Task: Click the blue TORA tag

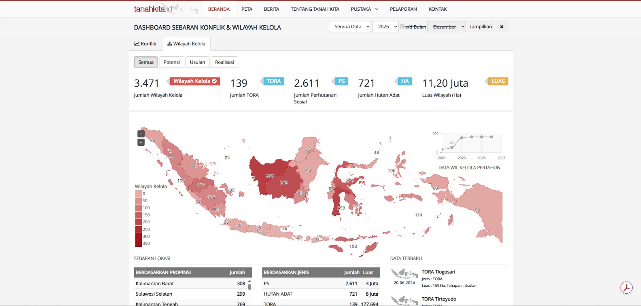Action: tap(274, 81)
